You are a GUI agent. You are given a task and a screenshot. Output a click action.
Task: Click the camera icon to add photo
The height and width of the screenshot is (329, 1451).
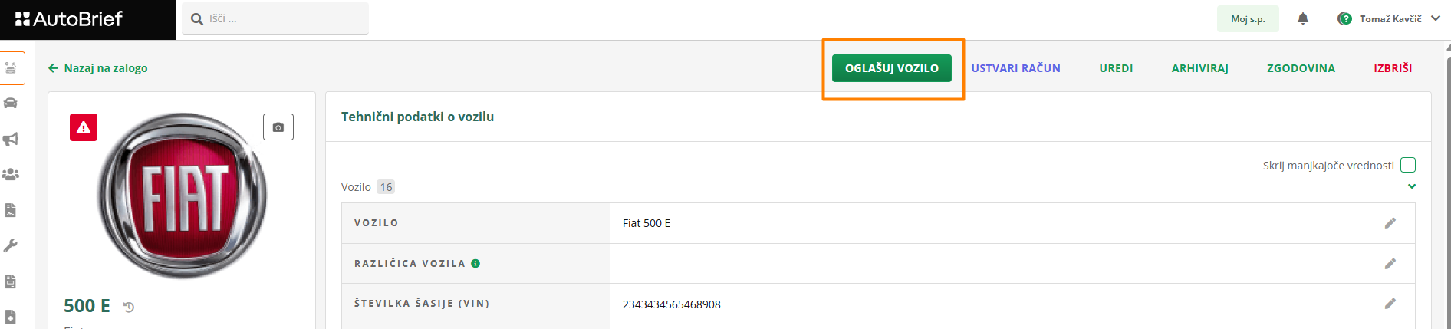[278, 127]
